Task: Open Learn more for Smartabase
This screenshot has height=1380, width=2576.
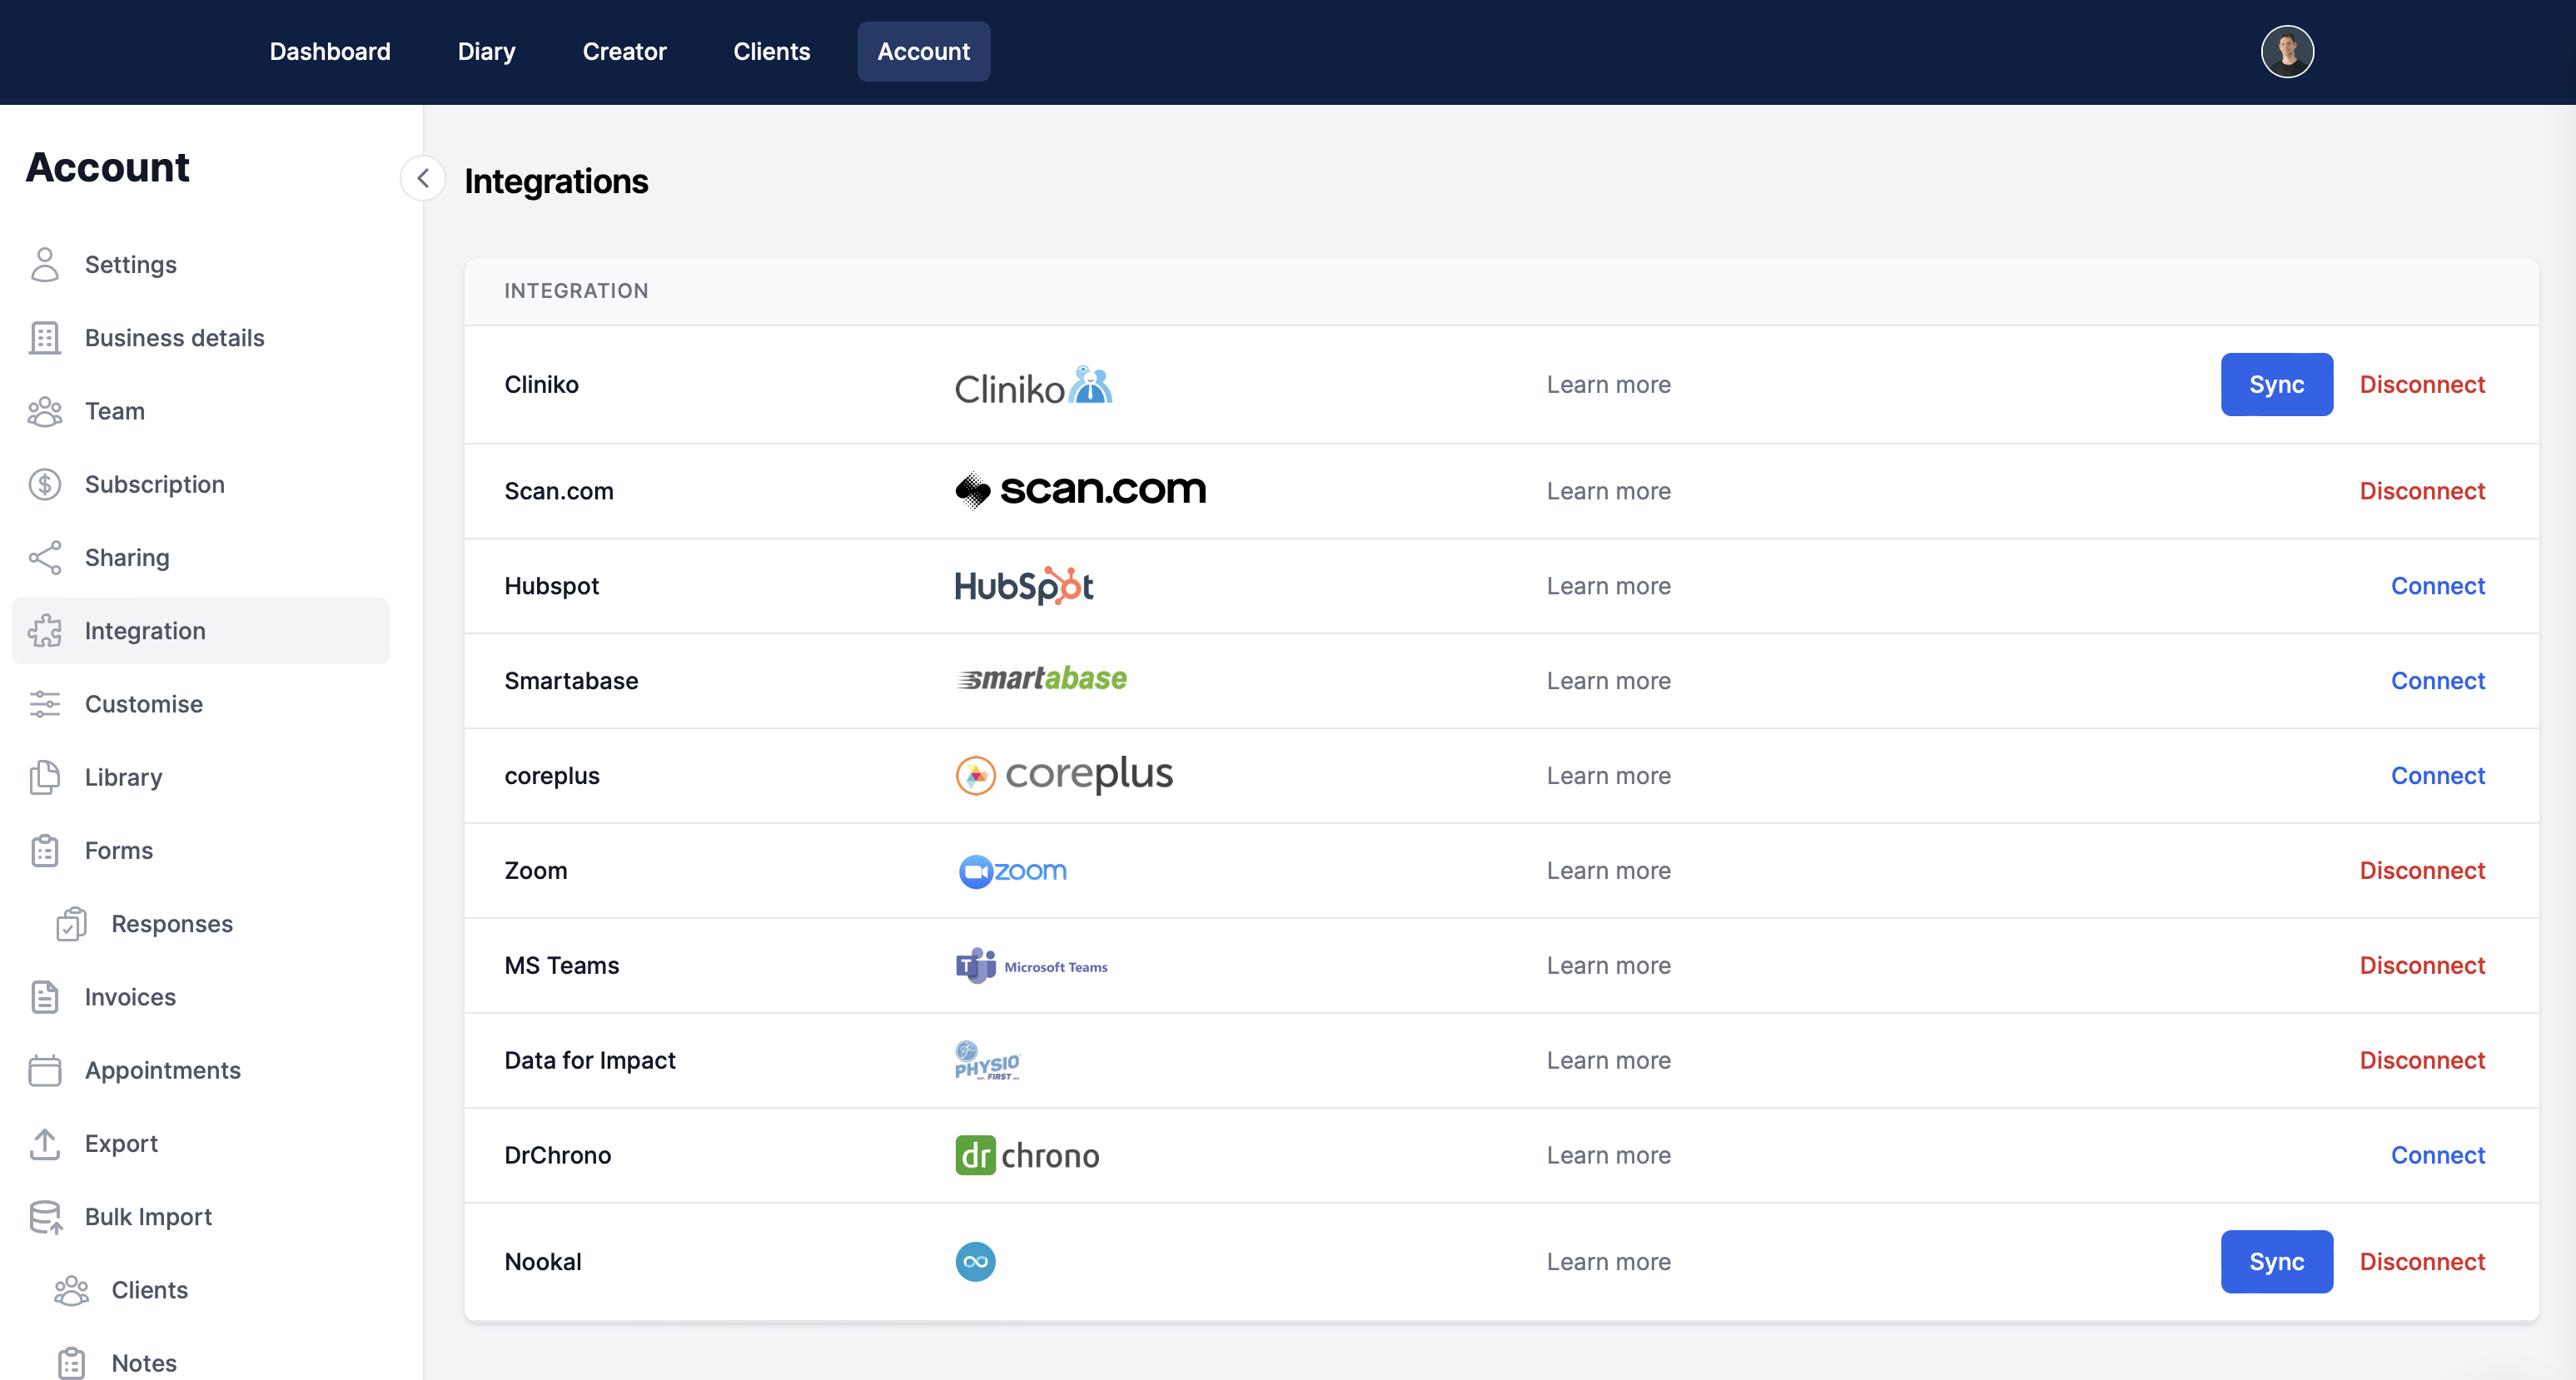Action: (1608, 681)
